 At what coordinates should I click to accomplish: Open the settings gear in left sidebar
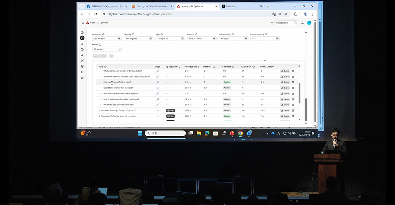point(82,72)
